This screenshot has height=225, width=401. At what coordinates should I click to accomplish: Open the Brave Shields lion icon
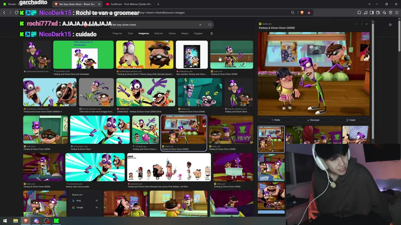tap(302, 12)
